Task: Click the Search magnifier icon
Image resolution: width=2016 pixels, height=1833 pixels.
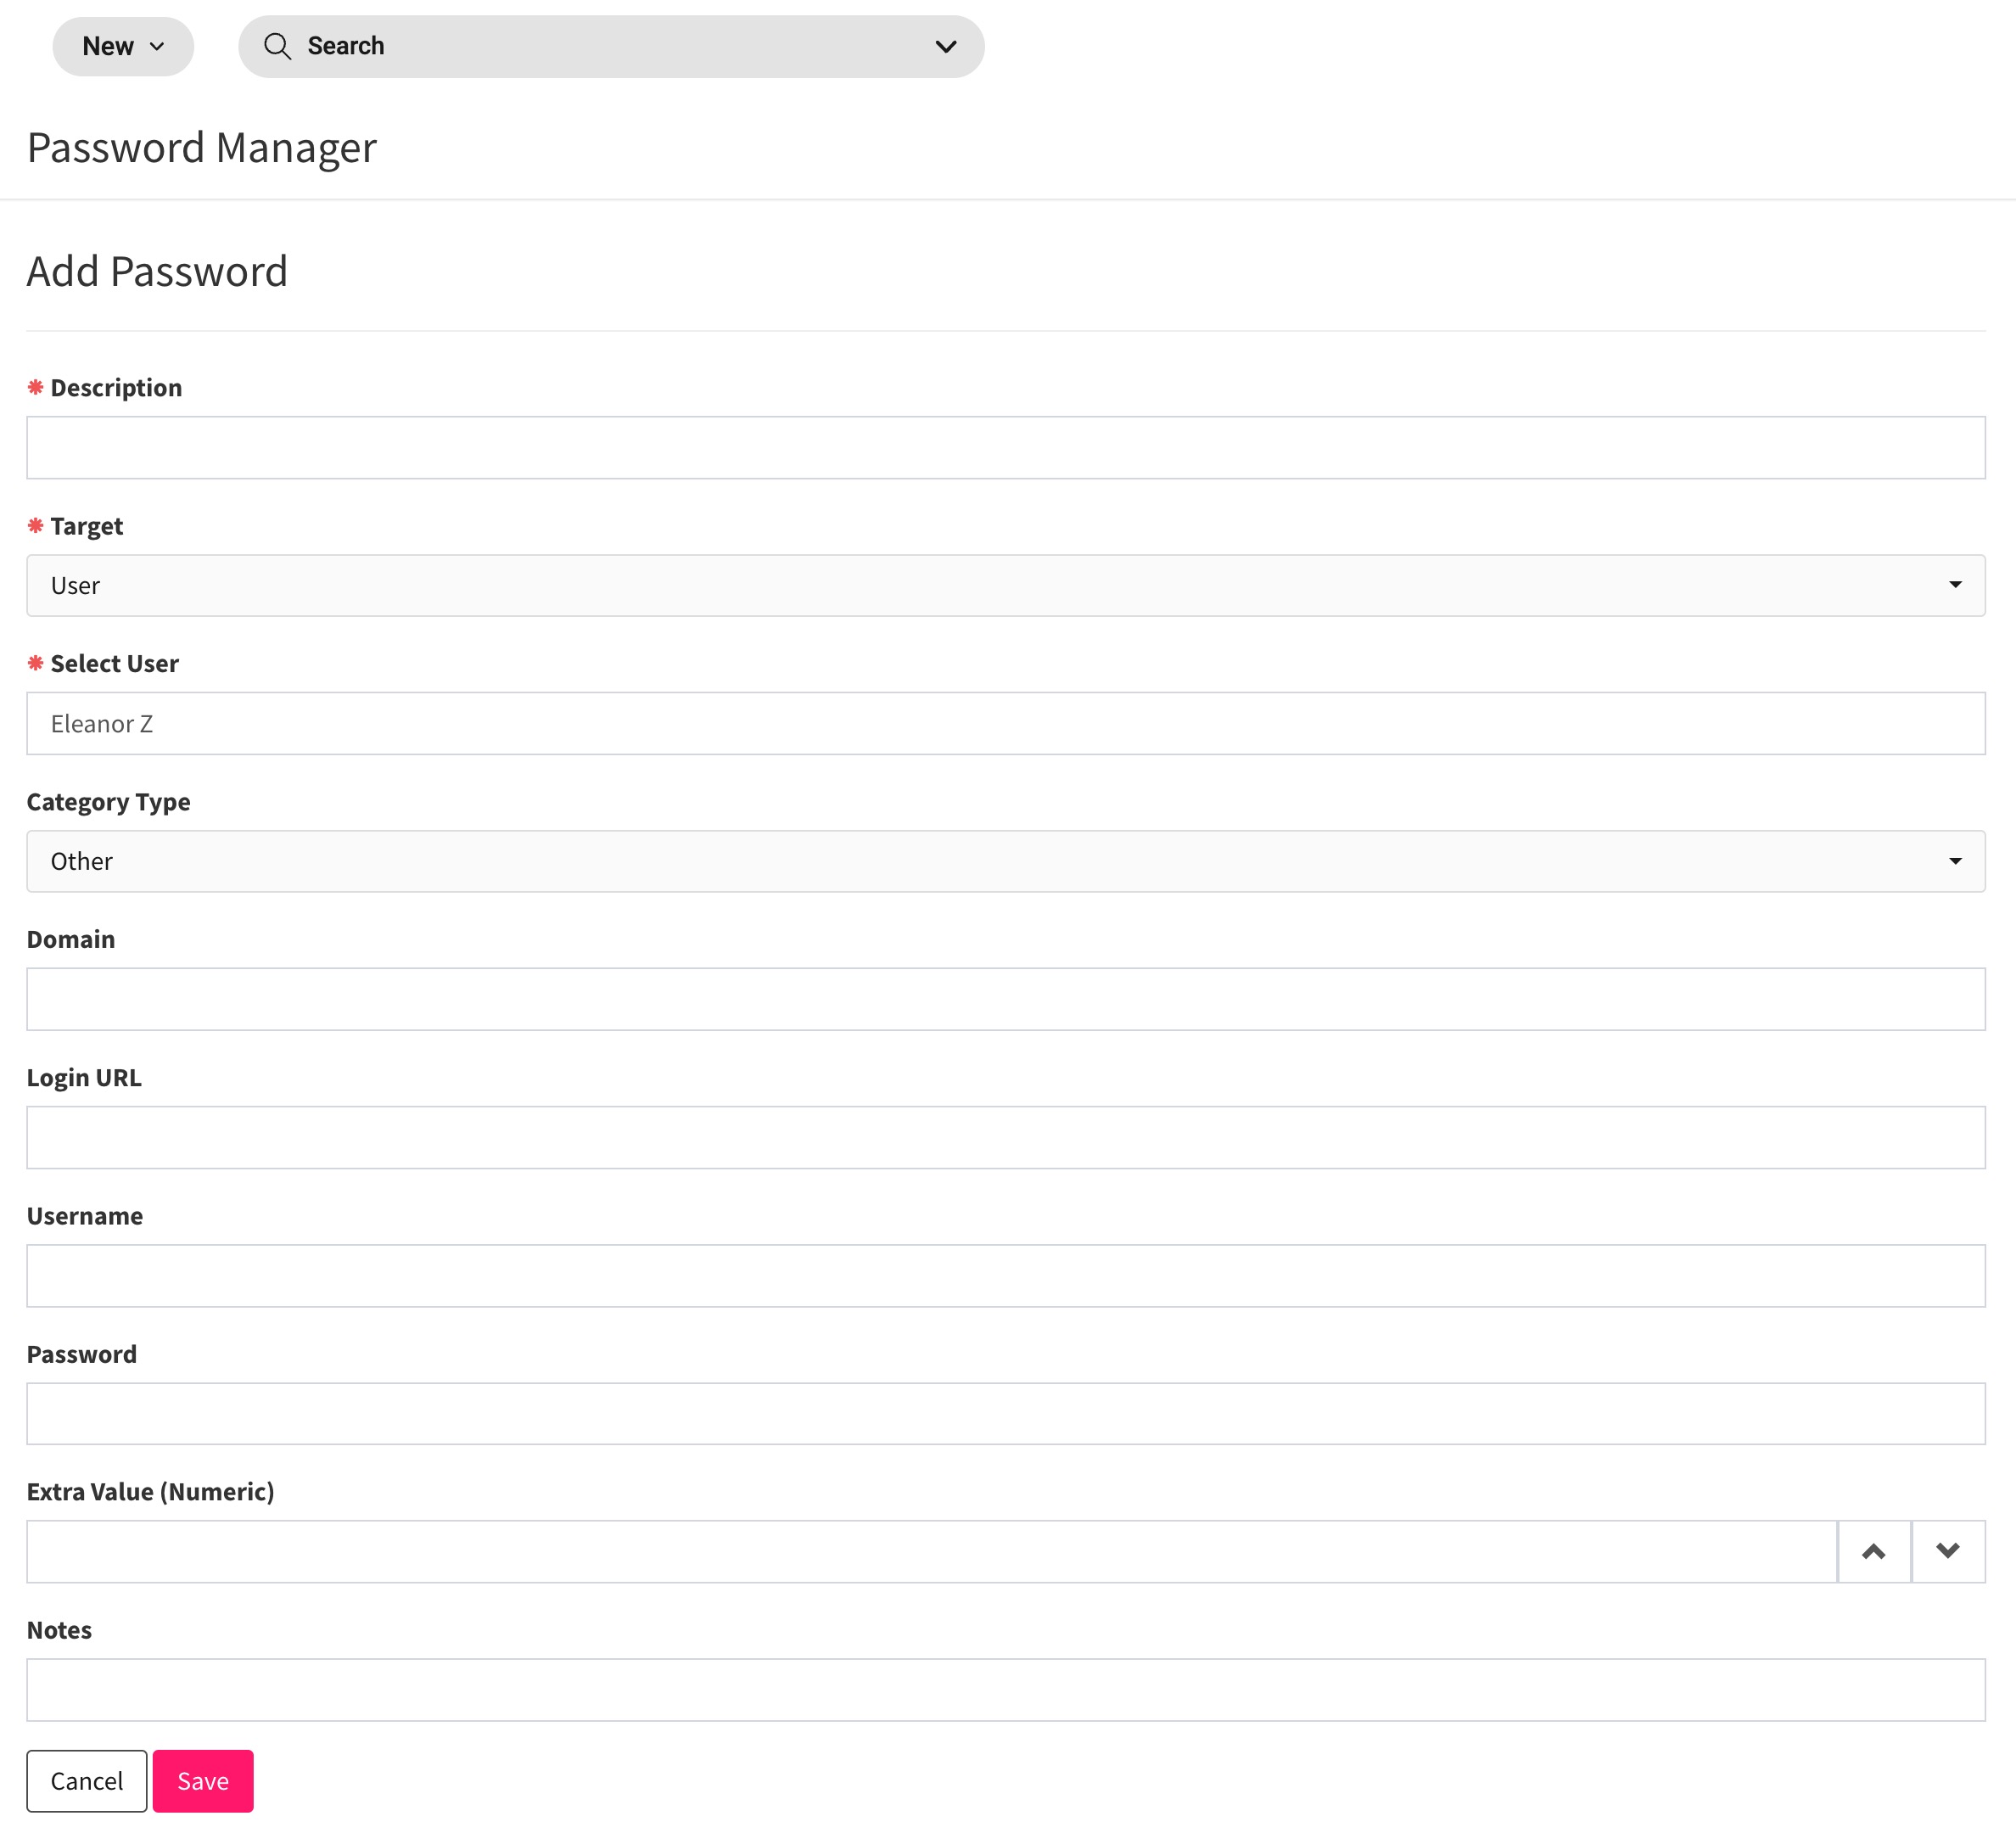Action: [277, 46]
